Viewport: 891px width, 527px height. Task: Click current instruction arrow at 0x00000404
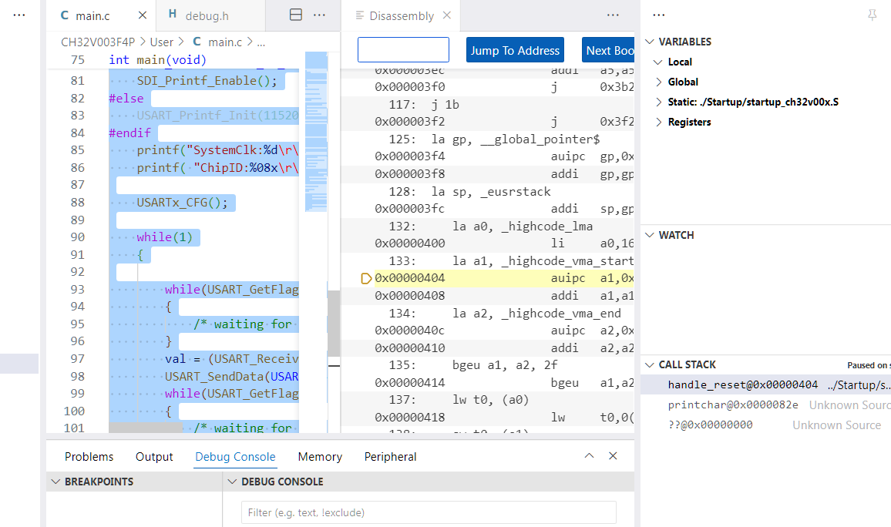pos(366,278)
